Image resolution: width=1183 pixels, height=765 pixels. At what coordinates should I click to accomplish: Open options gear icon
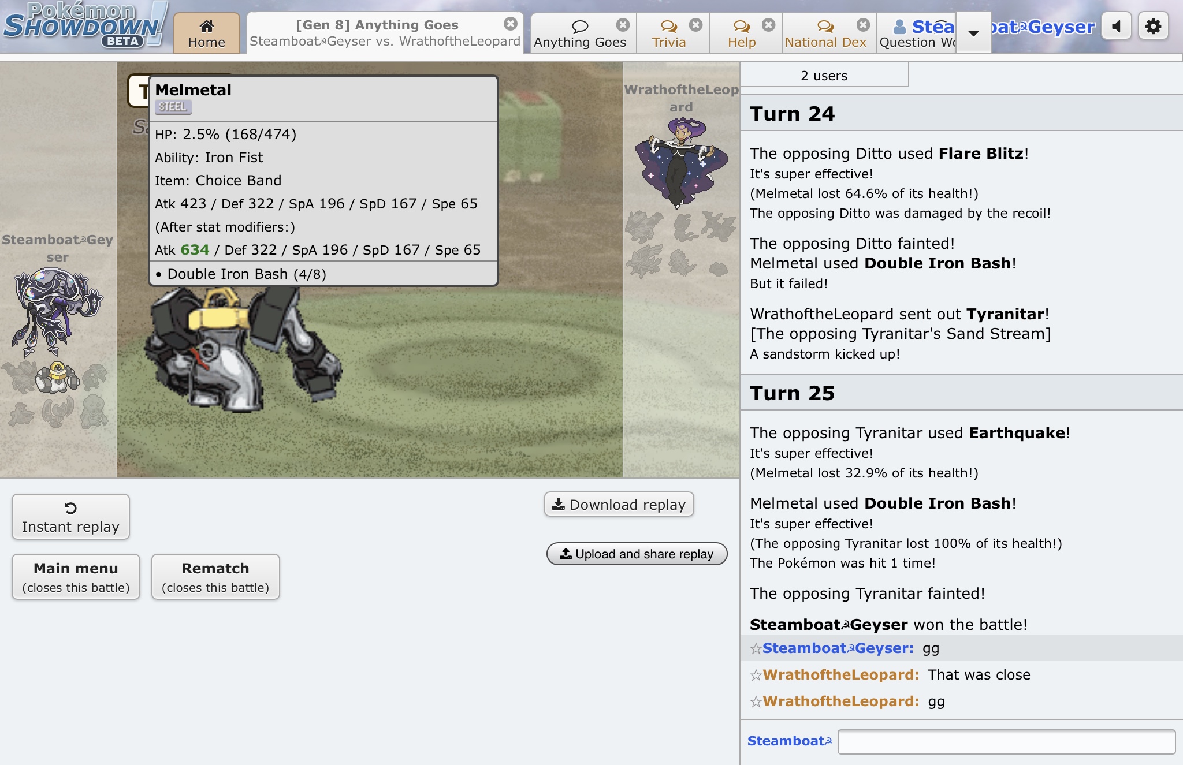tap(1153, 27)
